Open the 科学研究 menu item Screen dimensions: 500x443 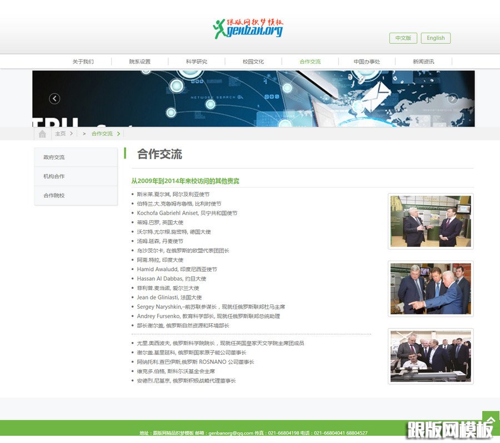(195, 62)
